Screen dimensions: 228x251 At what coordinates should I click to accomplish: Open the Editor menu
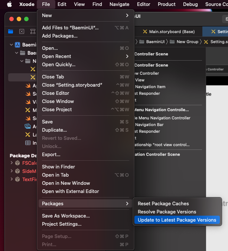tap(144, 4)
